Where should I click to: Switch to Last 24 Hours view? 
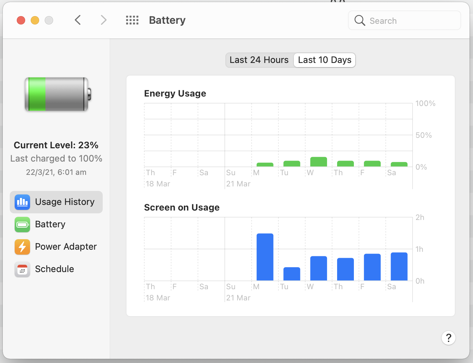(259, 60)
